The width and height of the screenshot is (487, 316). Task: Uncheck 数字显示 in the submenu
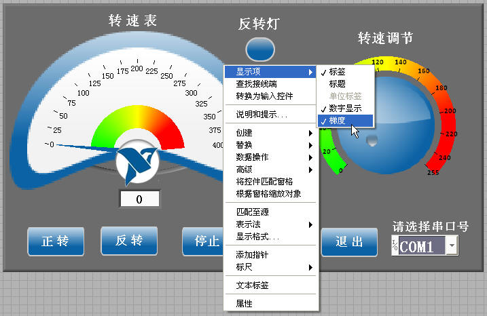(345, 108)
